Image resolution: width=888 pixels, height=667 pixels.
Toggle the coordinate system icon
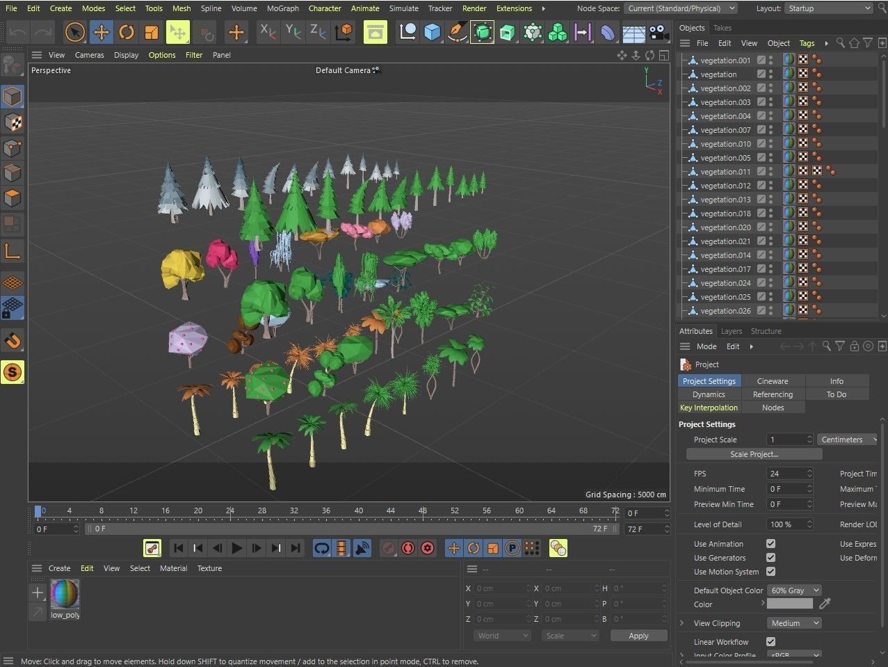[343, 32]
